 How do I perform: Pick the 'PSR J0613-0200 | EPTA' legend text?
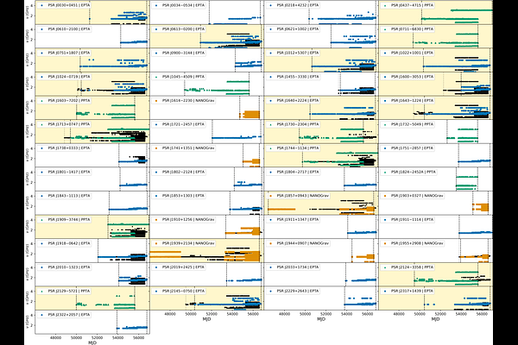[183, 29]
